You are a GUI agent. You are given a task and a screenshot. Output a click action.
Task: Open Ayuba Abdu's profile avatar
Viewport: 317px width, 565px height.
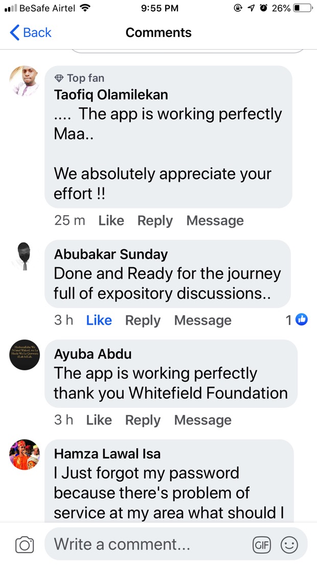25,354
